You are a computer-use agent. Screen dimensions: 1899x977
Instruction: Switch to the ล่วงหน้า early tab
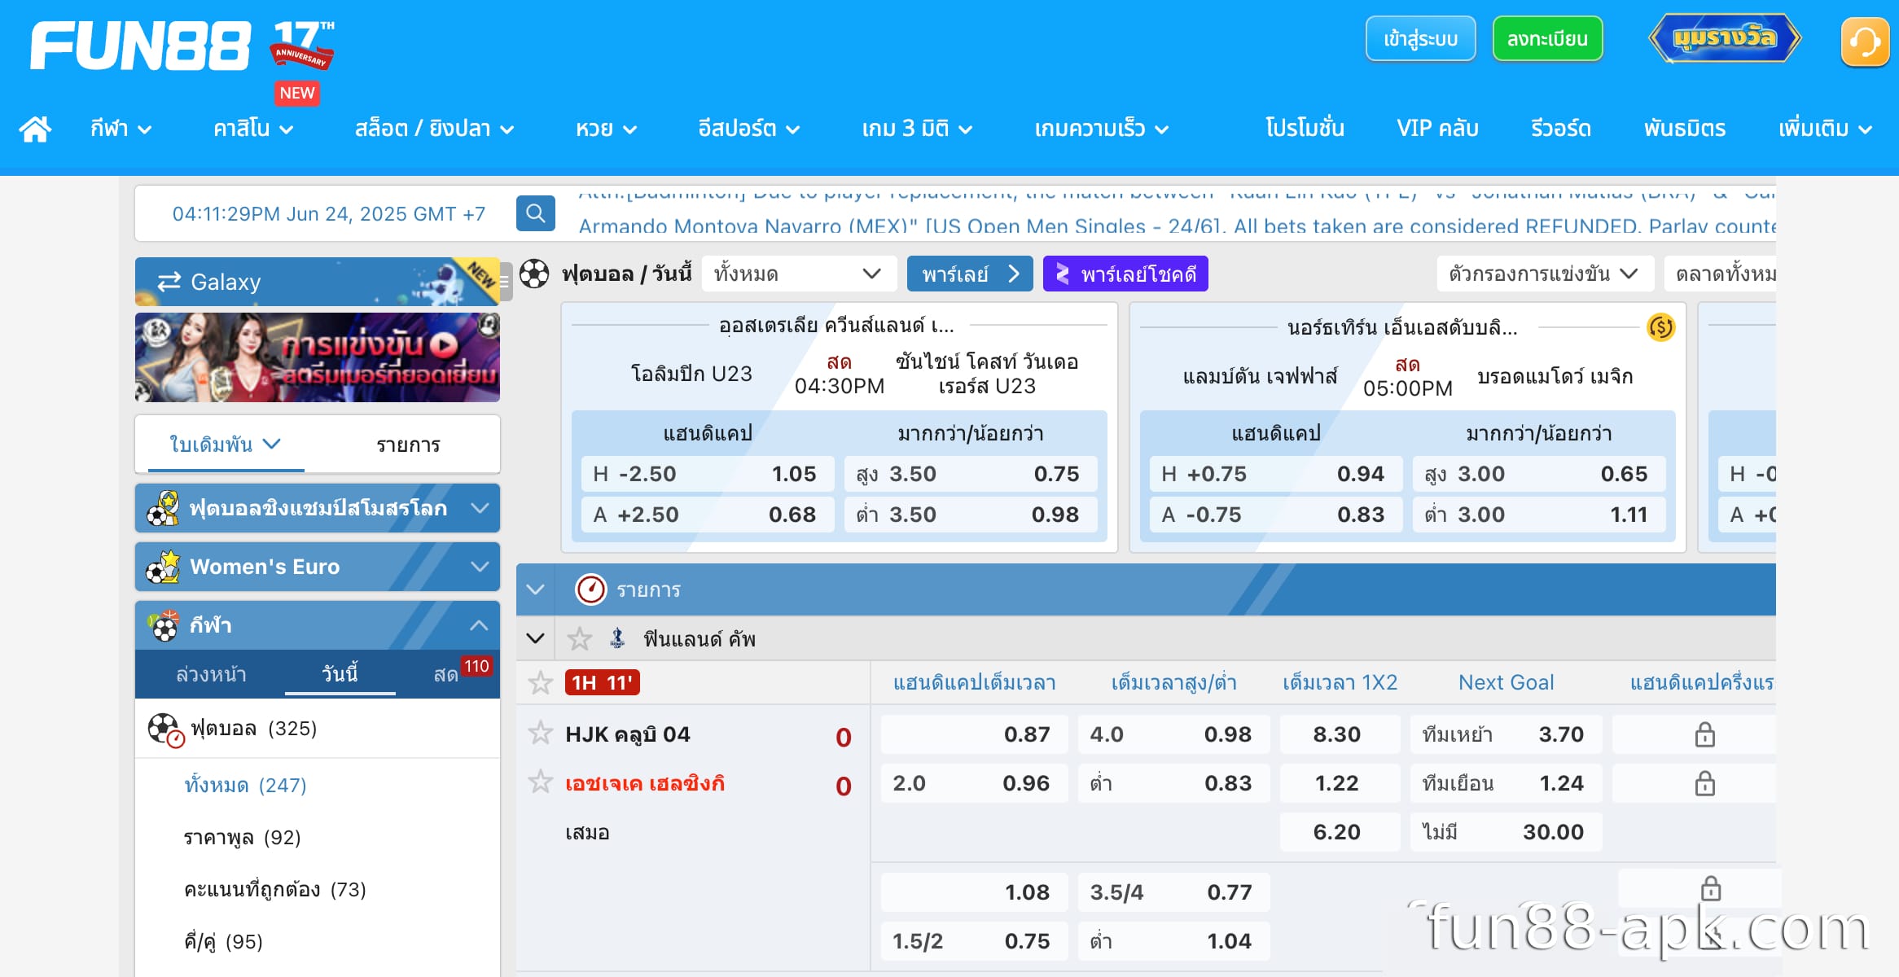pyautogui.click(x=211, y=674)
